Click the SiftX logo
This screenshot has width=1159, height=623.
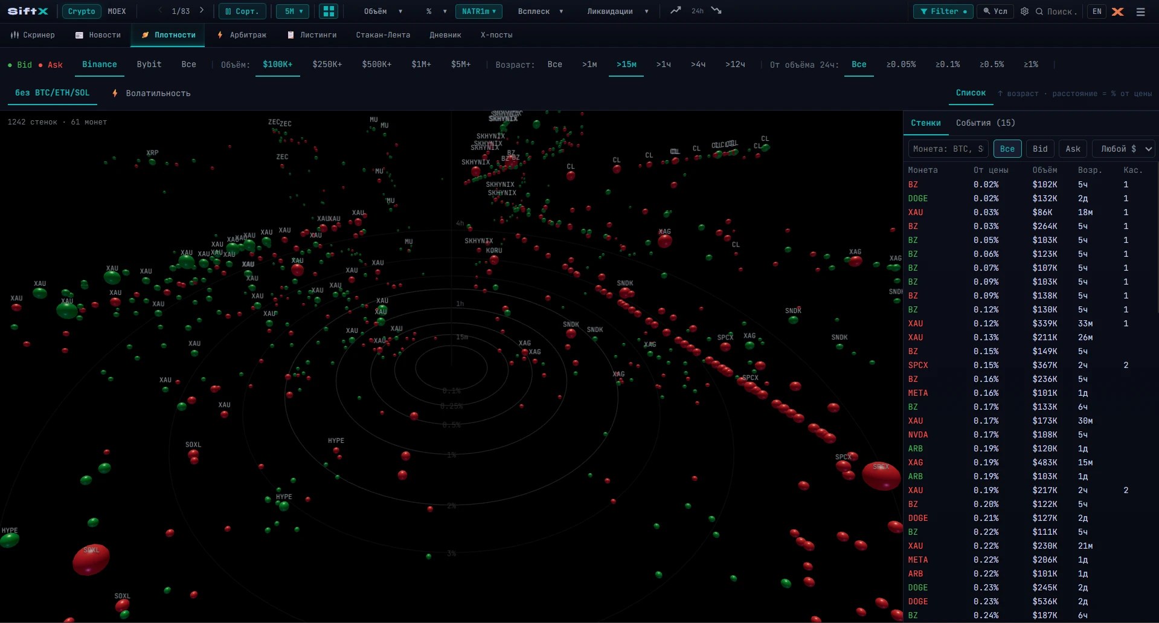(28, 11)
